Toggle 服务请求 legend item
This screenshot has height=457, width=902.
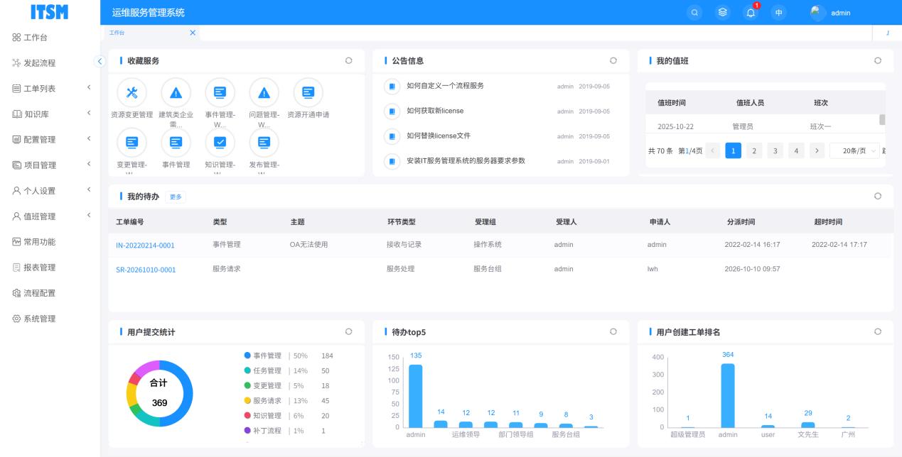[263, 400]
